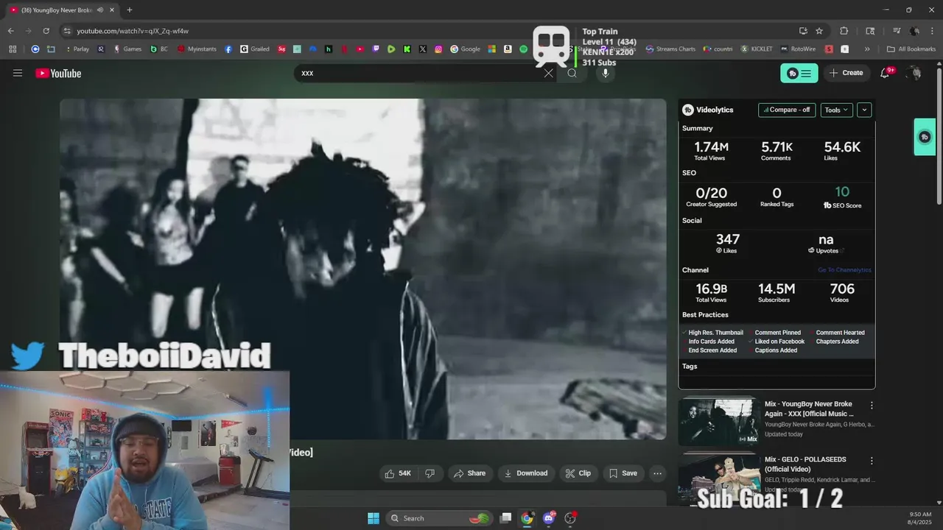
Task: Start voice search with the microphone
Action: 605,73
